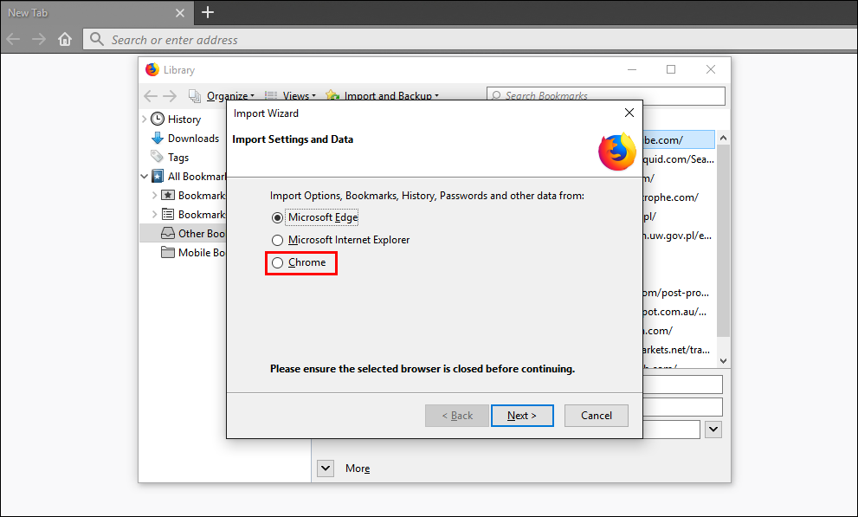
Task: Click the Downloads arrow icon
Action: click(157, 138)
